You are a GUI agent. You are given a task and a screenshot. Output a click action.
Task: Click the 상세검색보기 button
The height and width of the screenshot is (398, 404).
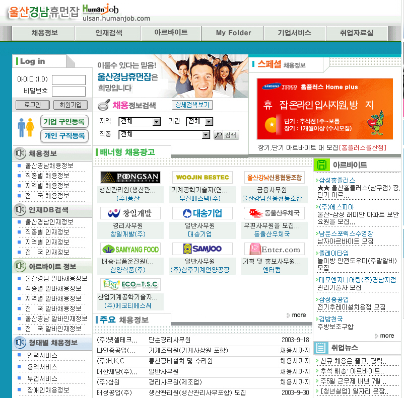[x=192, y=105]
